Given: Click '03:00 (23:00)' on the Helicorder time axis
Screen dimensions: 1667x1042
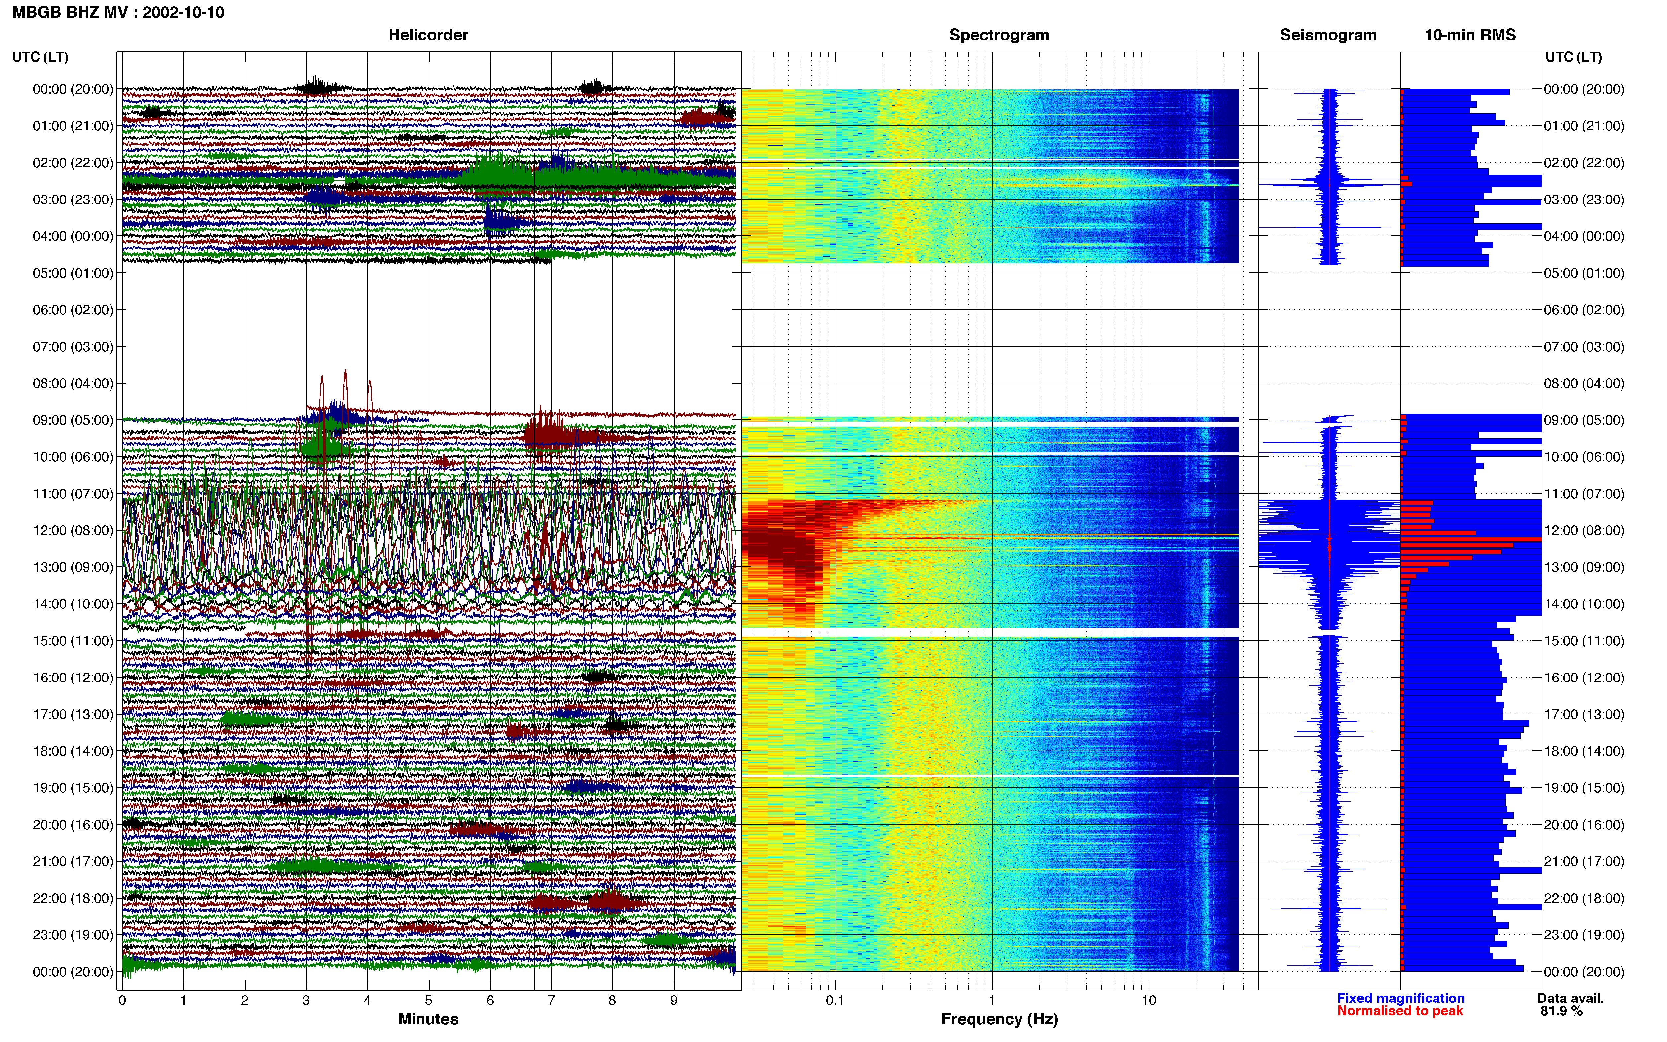Looking at the screenshot, I should point(73,200).
